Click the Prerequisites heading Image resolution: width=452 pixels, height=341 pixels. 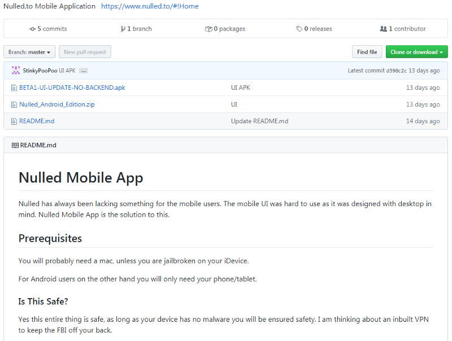pyautogui.click(x=50, y=238)
